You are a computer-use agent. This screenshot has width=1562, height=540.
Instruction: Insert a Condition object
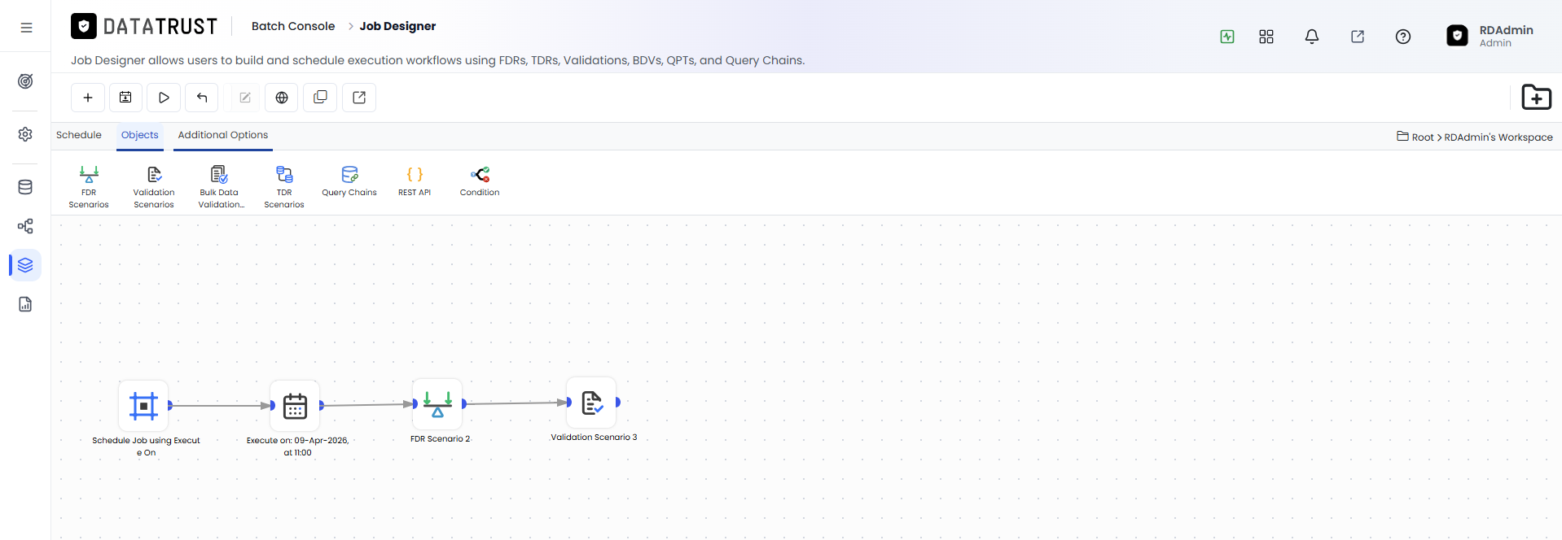(x=480, y=181)
